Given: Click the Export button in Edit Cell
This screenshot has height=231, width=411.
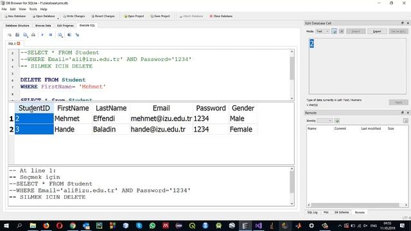Looking at the screenshot, I should coord(377,31).
